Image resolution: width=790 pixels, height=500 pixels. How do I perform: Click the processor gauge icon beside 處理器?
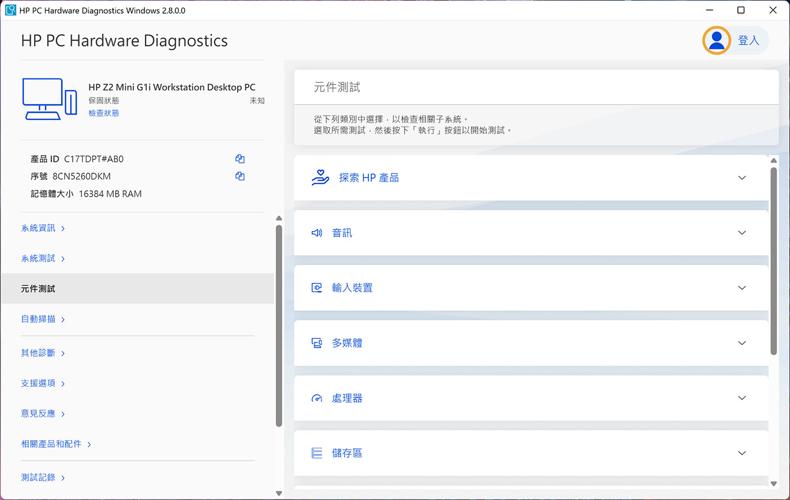317,398
